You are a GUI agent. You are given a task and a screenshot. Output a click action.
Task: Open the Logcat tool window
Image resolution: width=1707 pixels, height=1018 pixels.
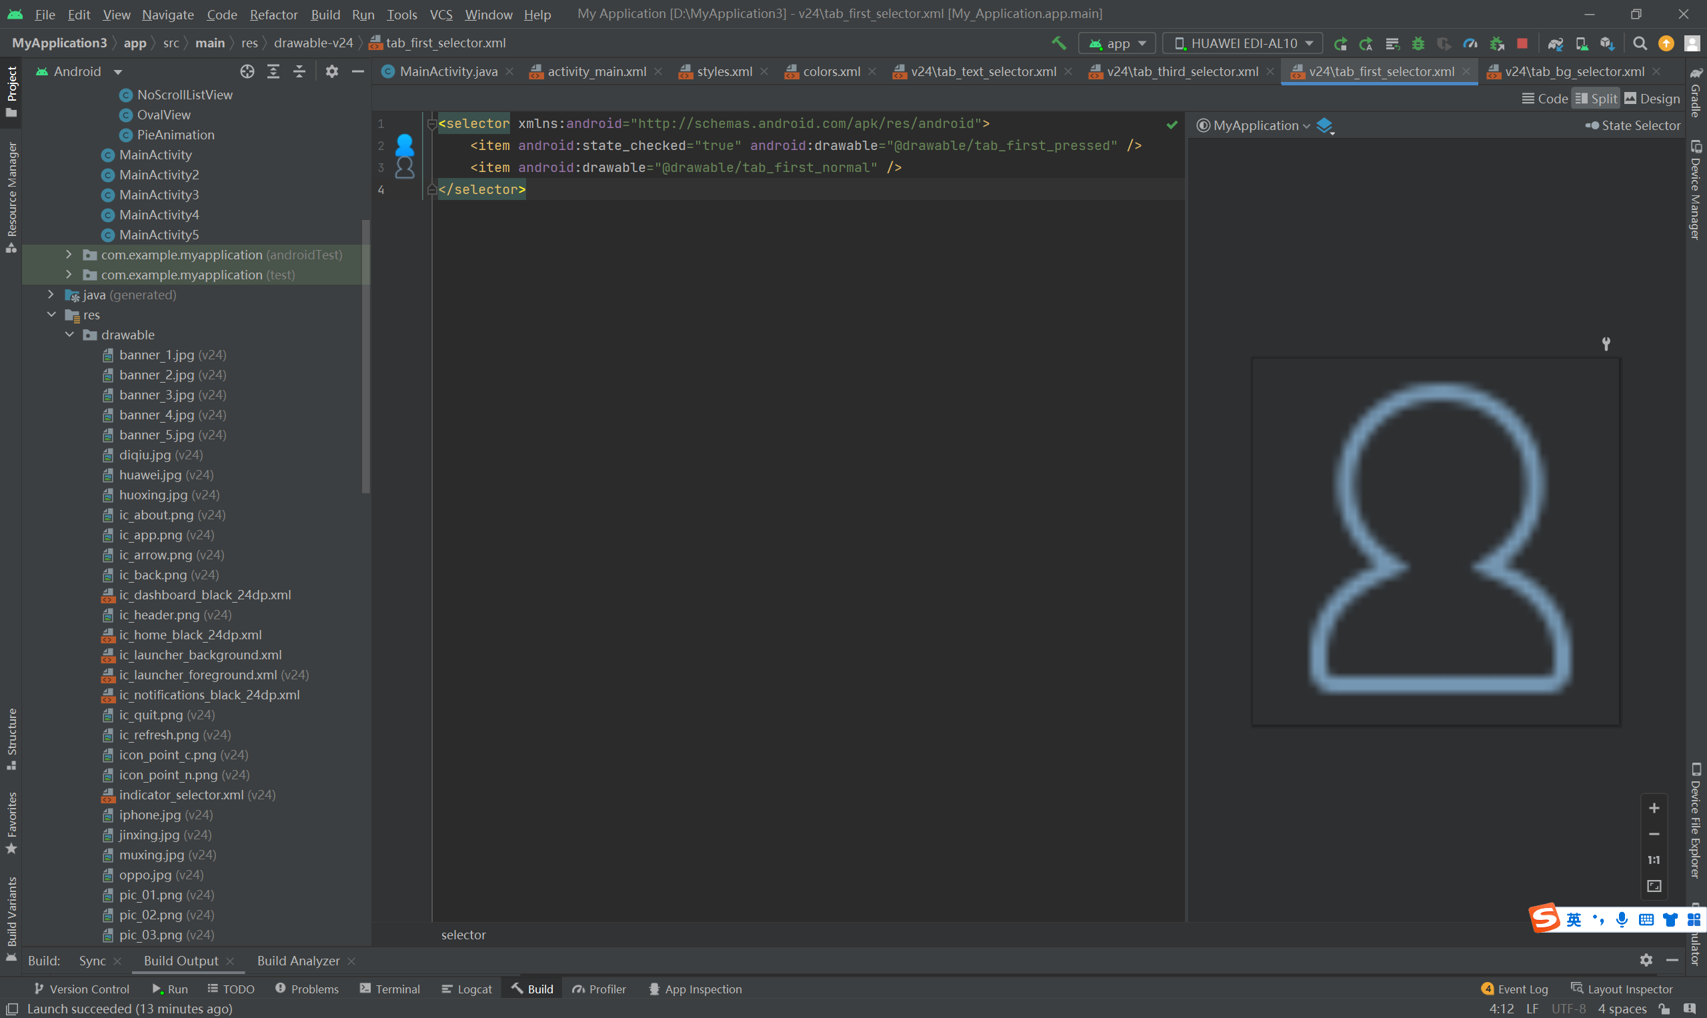click(x=467, y=989)
